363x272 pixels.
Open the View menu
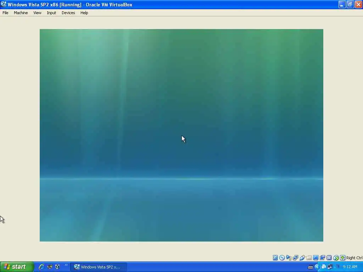click(37, 13)
